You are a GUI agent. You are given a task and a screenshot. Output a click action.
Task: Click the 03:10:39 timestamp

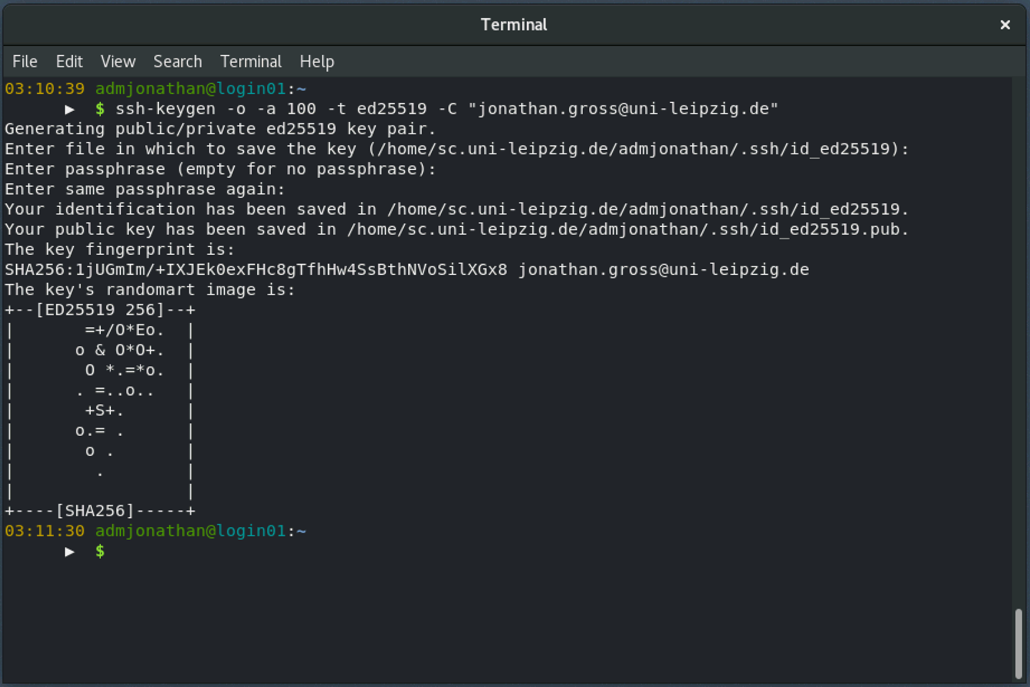pos(45,89)
